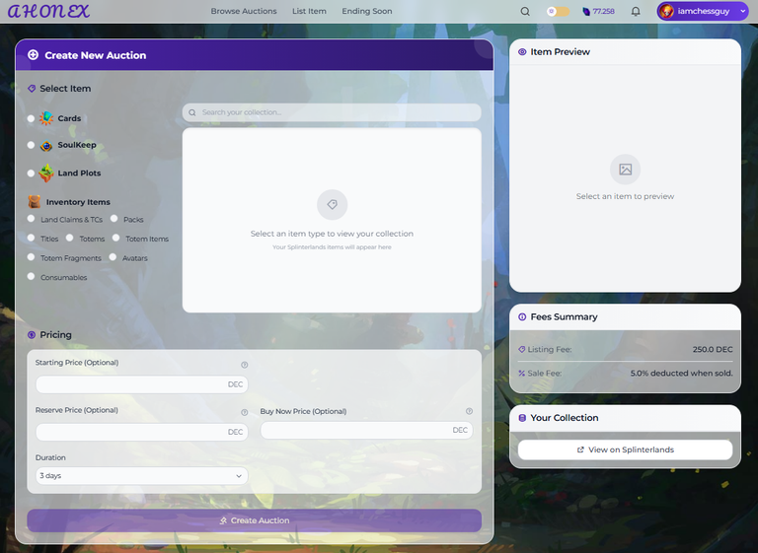Image resolution: width=758 pixels, height=553 pixels.
Task: Select the Consumables radio button
Action: [x=31, y=276]
